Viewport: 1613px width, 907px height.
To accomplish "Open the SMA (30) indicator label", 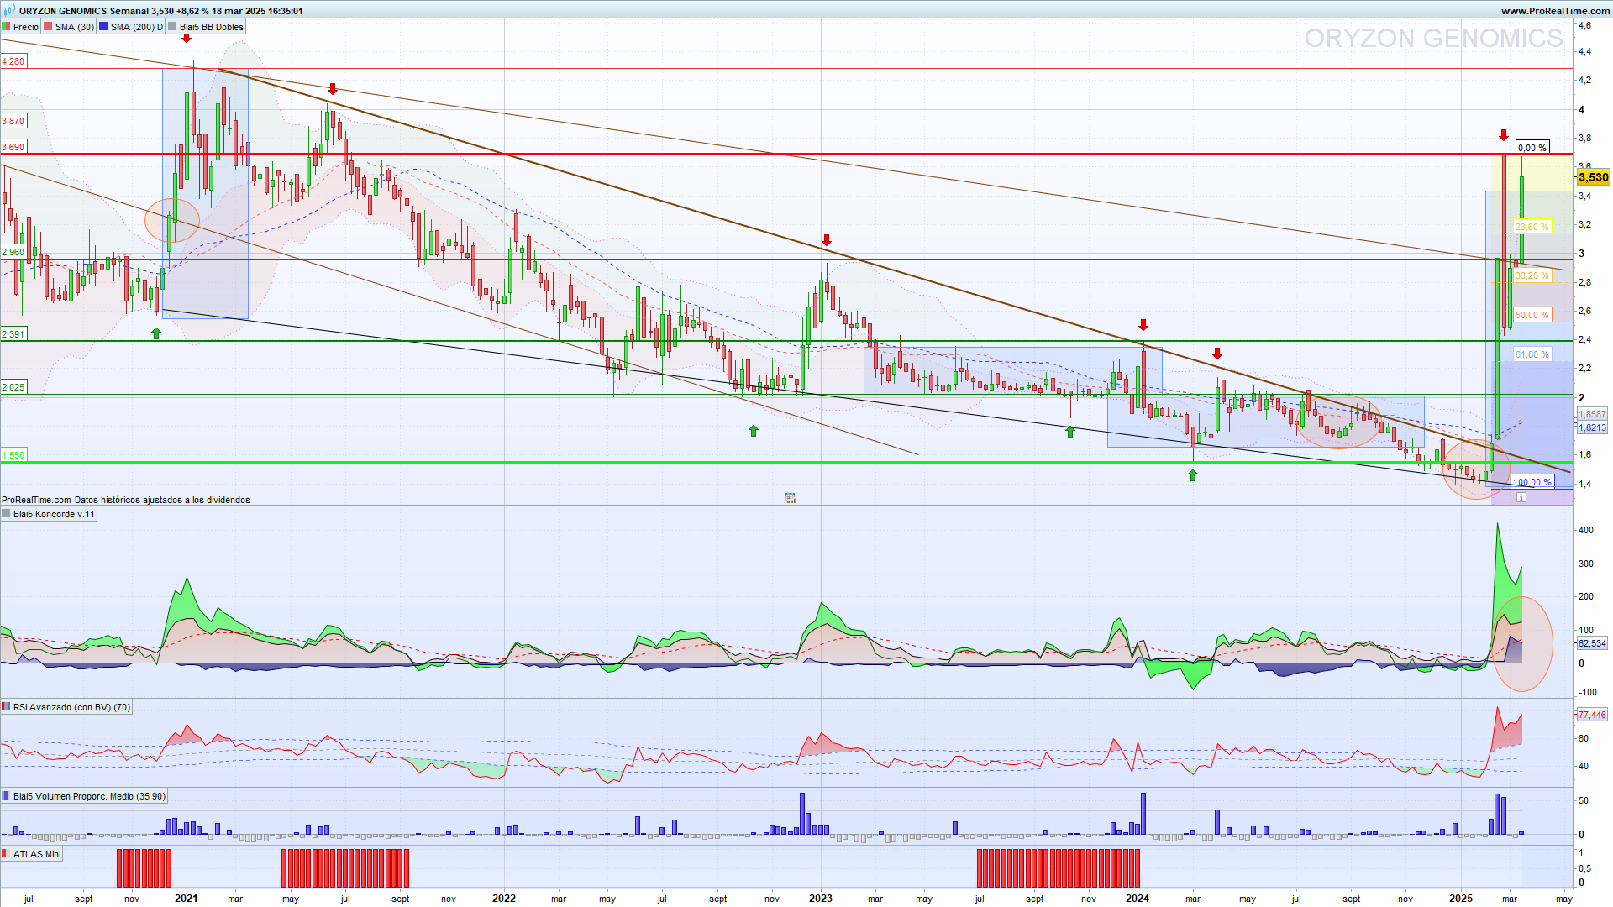I will tap(75, 27).
